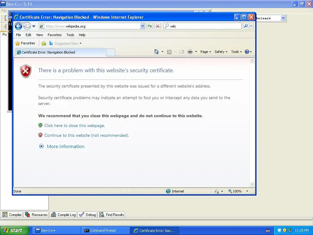
Task: Open the Tools menu in the menu bar
Action: (x=70, y=35)
